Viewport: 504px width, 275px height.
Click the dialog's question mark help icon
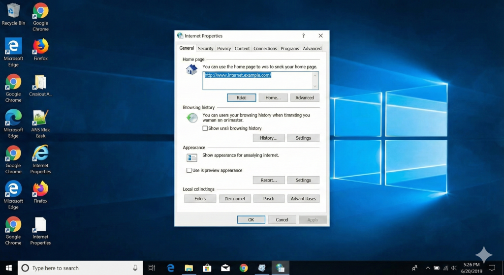click(x=303, y=36)
